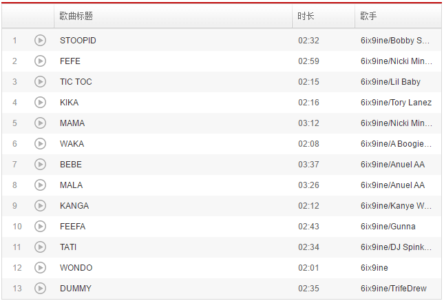Play the WAKA track
This screenshot has height=301, width=444.
40,144
